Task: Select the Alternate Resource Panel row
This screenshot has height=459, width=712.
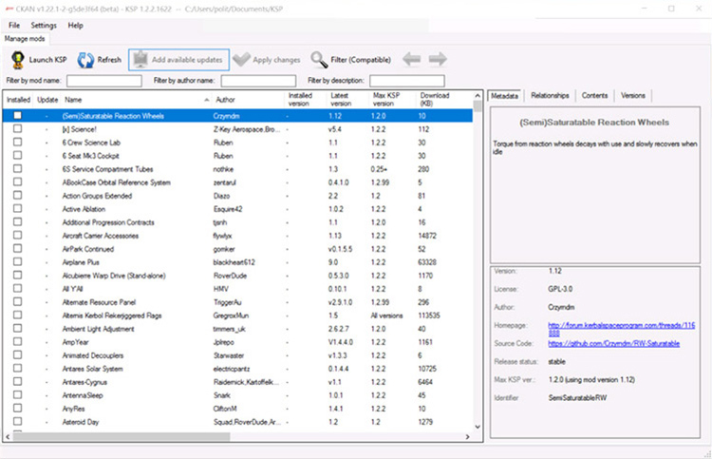Action: (x=237, y=302)
